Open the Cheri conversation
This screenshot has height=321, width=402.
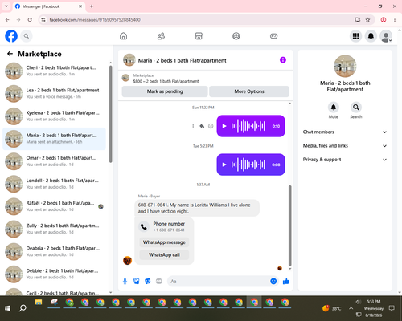tap(55, 71)
